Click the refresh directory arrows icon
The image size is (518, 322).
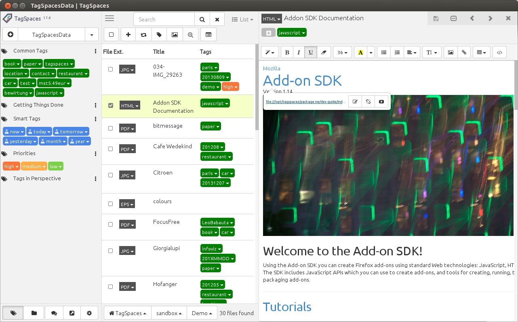tap(143, 35)
